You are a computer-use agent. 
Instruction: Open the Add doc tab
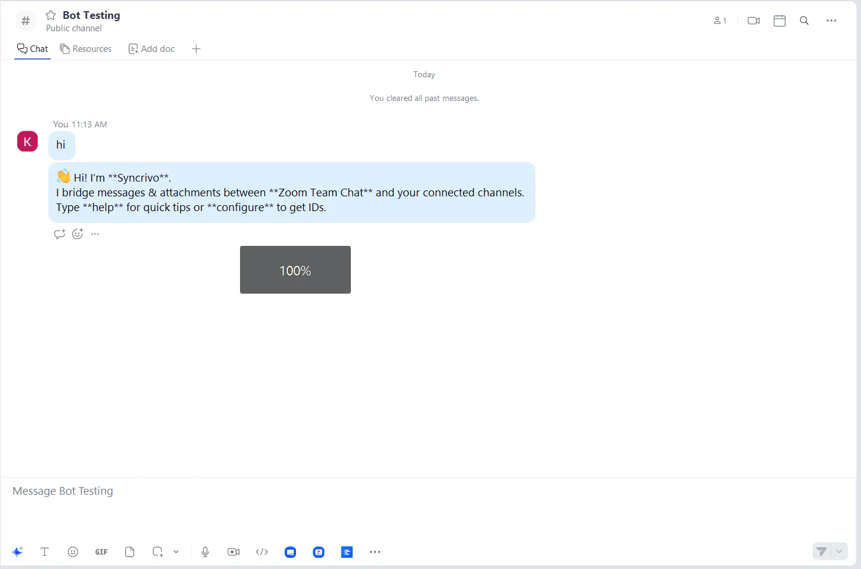coord(152,49)
